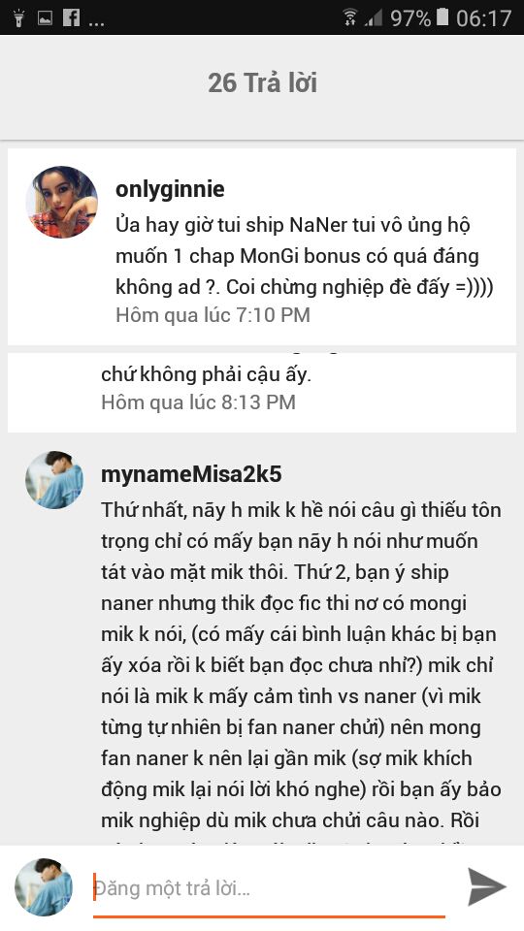
Task: Focus the 'Đăng một trả lời...' reply field
Action: click(x=269, y=889)
